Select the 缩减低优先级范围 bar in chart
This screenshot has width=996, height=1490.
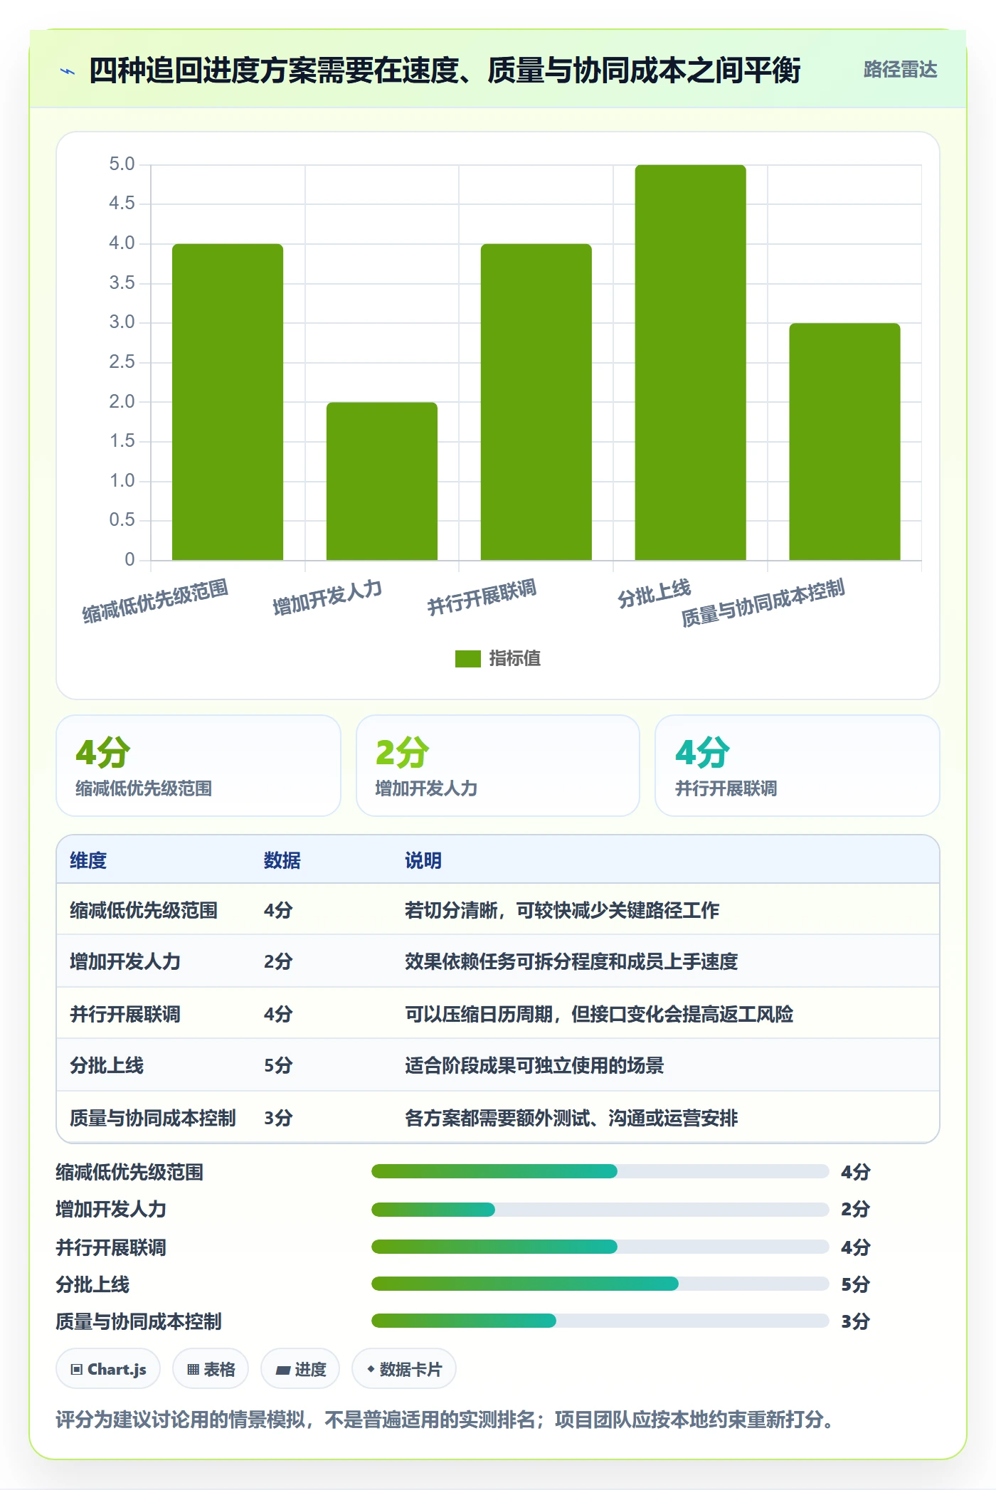tap(228, 402)
